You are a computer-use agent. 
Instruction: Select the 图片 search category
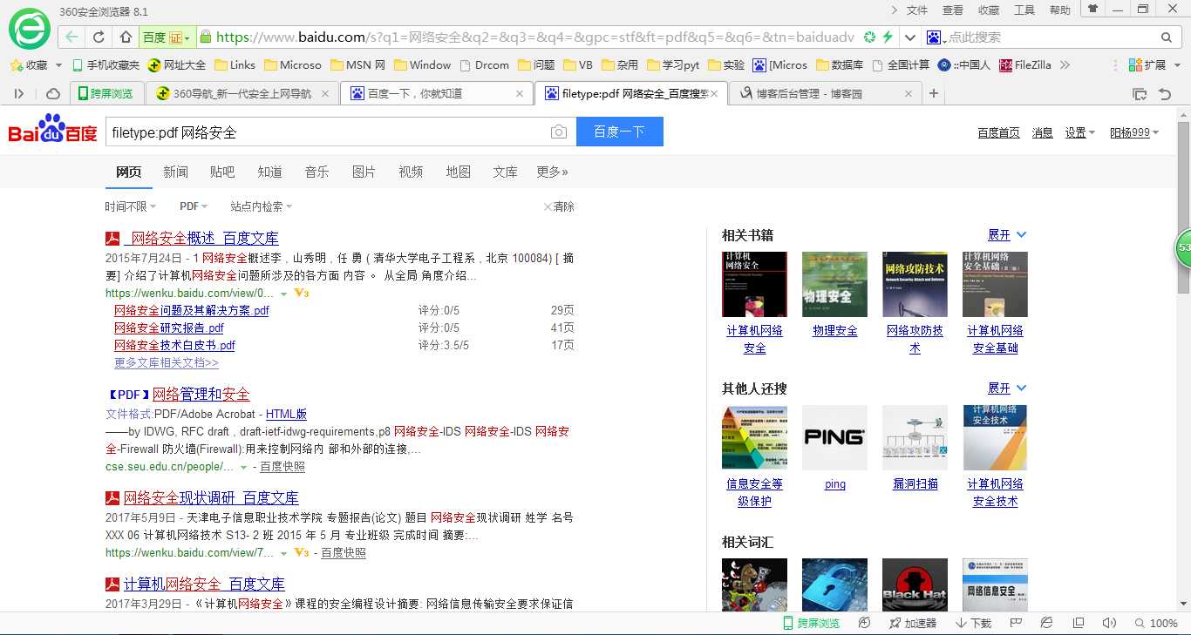point(364,172)
